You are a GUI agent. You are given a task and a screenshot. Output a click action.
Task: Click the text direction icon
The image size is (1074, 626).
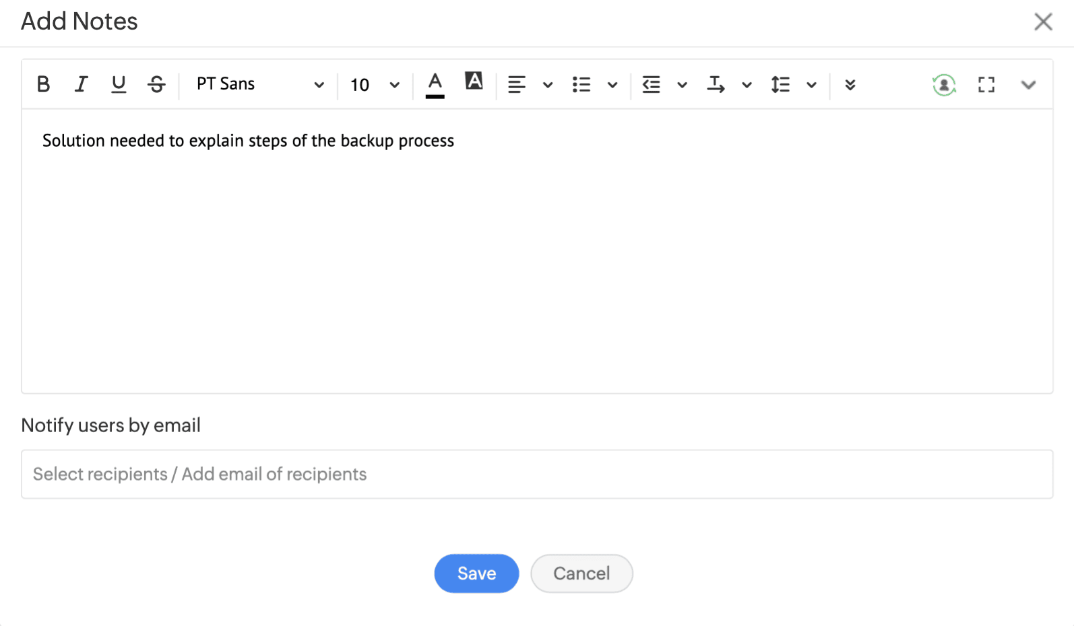[x=716, y=85]
